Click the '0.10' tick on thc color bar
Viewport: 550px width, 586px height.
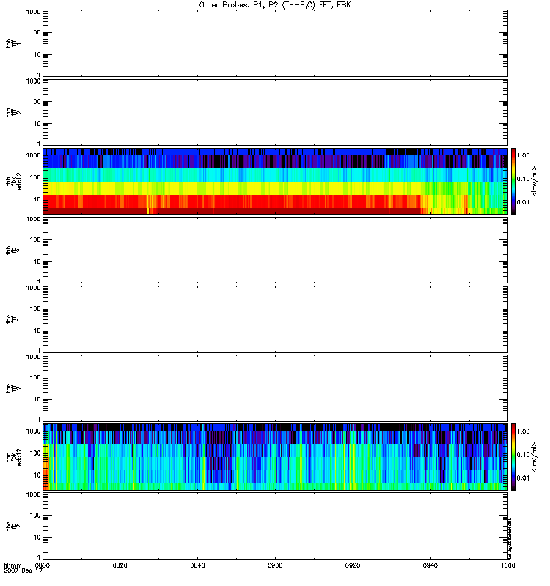[x=524, y=455]
